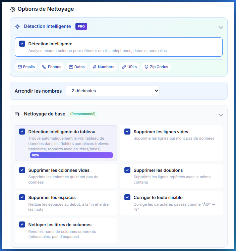
Task: Click the gear icon beside Options de Nettoyage
Action: point(13,9)
